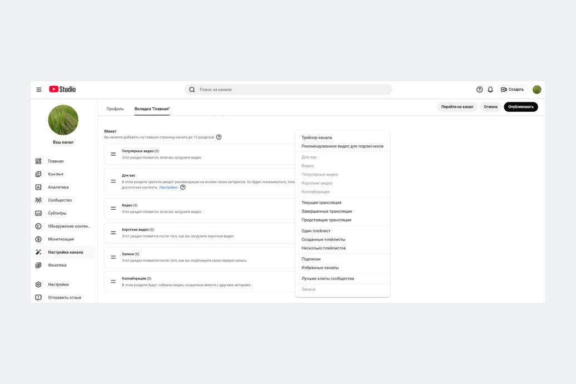Image resolution: width=576 pixels, height=384 pixels.
Task: Open the notifications bell
Action: 490,90
